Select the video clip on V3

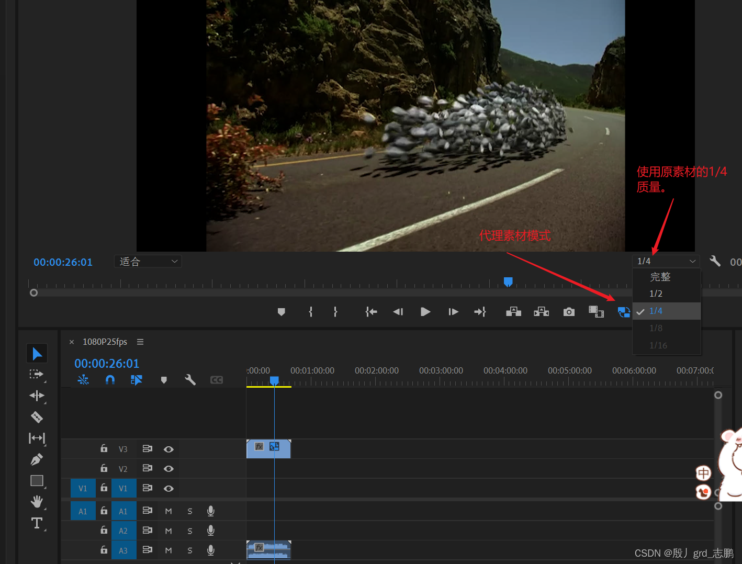pos(268,449)
